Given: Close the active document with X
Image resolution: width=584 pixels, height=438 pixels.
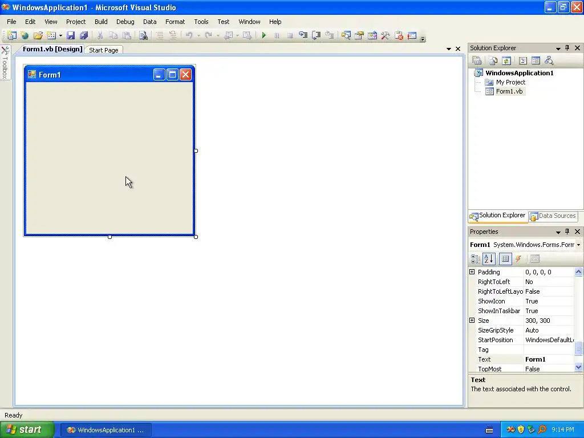Looking at the screenshot, I should pos(458,49).
